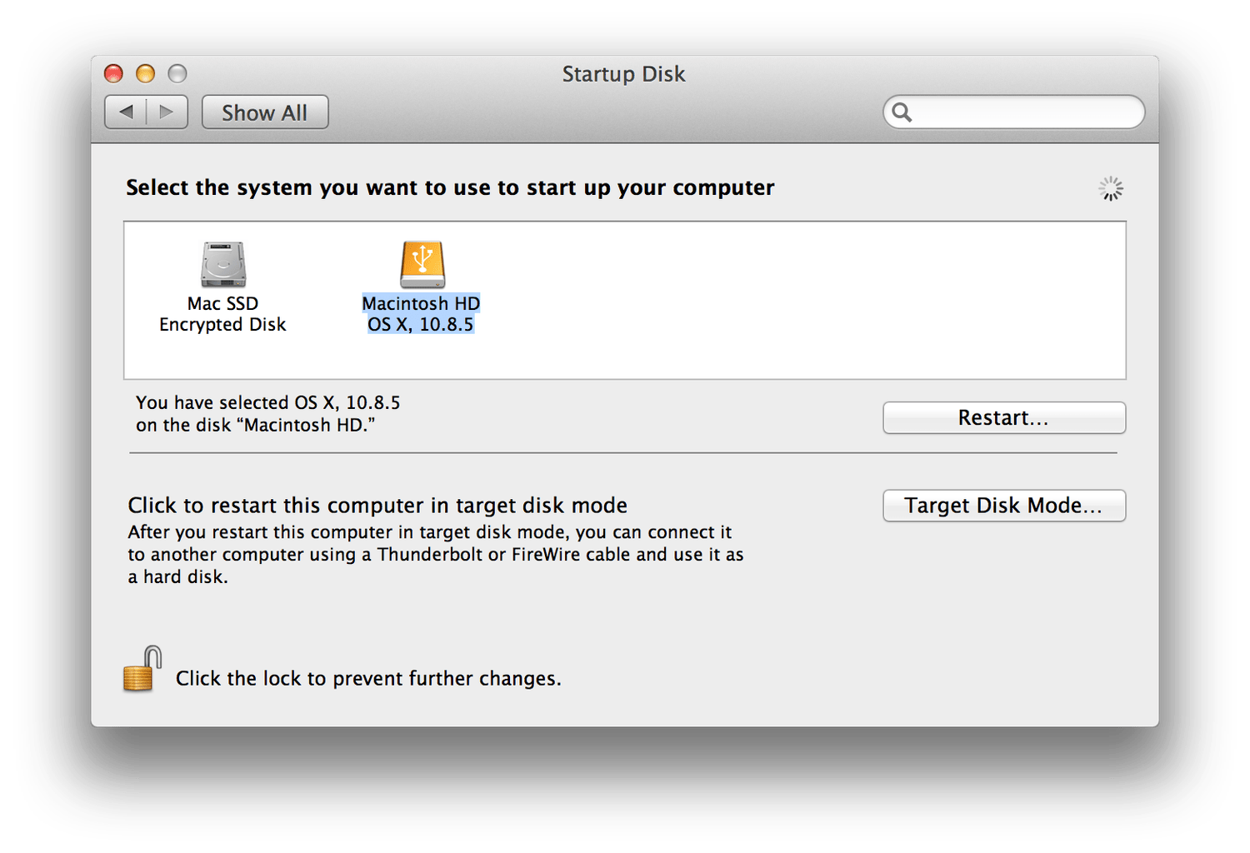Click the magnifying glass in the search field

pyautogui.click(x=902, y=112)
